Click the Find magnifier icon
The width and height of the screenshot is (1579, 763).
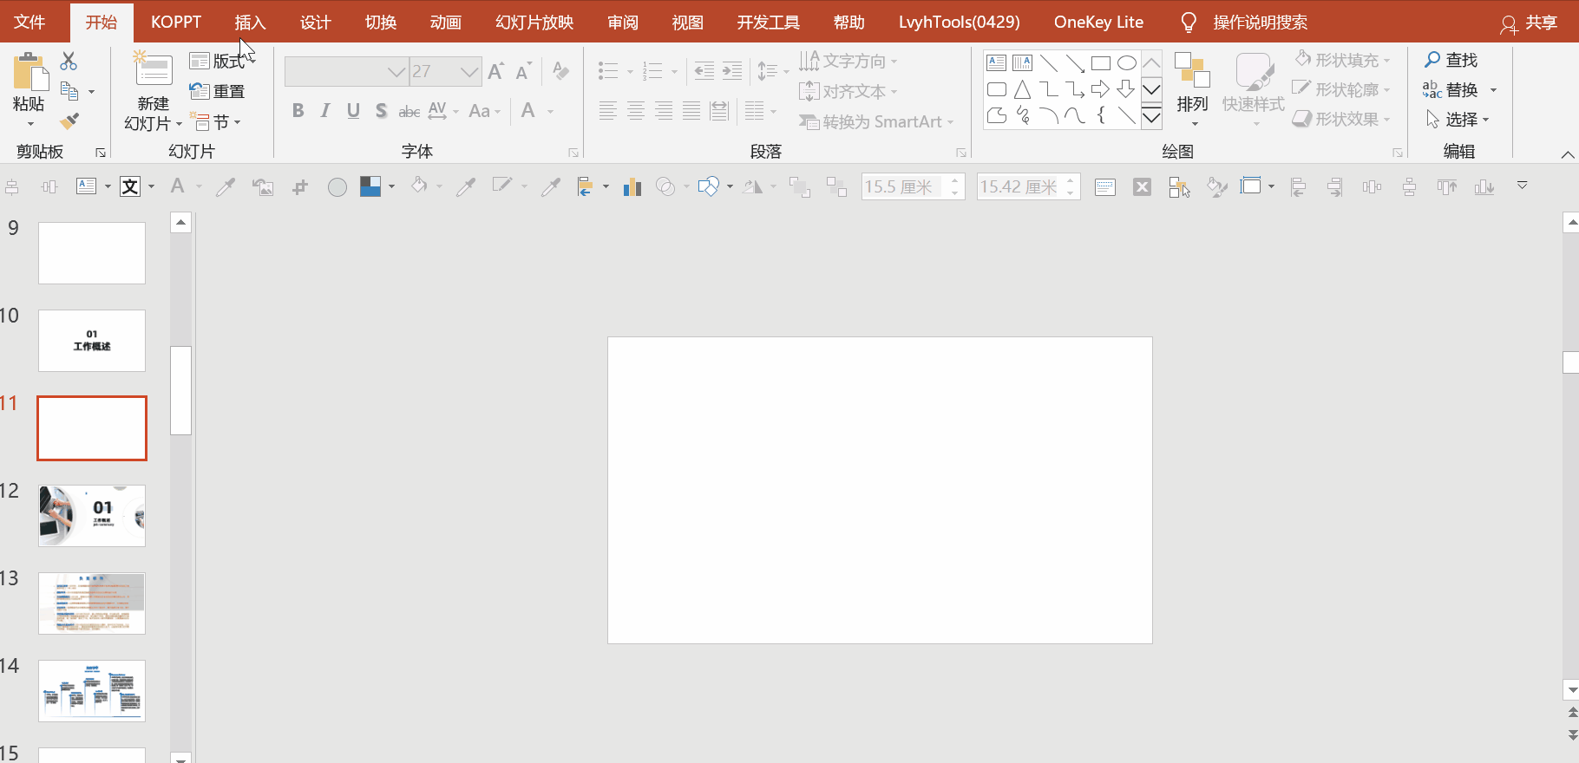pos(1432,60)
